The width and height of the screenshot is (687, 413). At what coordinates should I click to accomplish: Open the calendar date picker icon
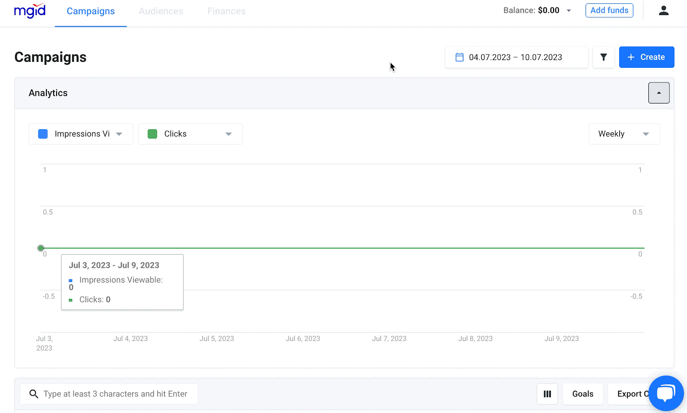[x=459, y=57]
